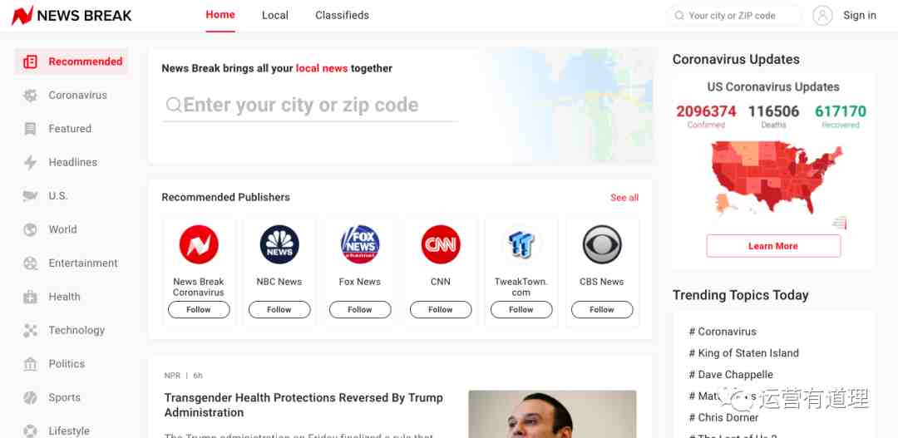The width and height of the screenshot is (898, 438).
Task: Click the Learn More coronavirus button
Action: [773, 246]
